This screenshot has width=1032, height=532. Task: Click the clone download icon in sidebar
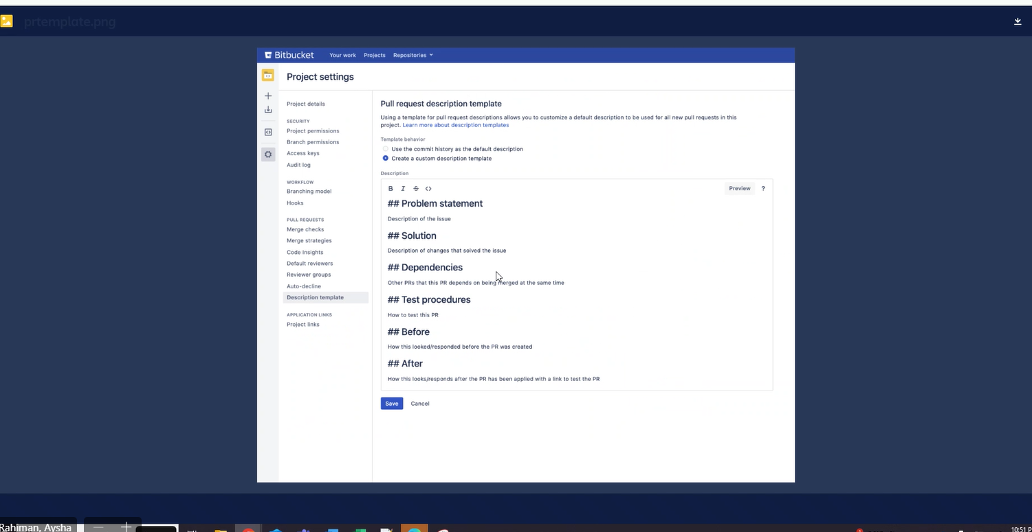(268, 110)
